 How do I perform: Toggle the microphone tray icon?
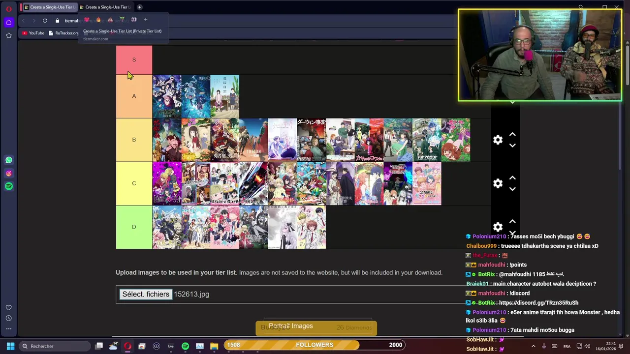click(x=544, y=346)
